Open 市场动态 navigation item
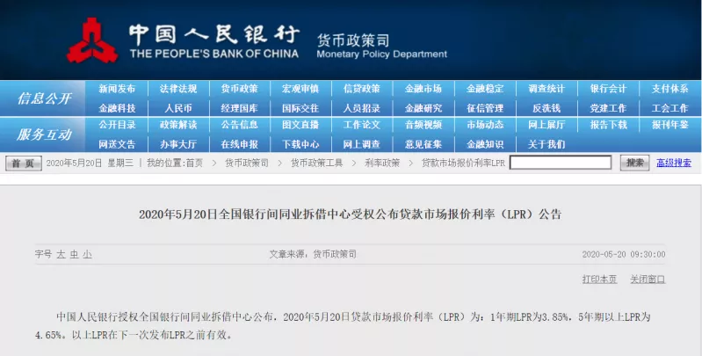Image resolution: width=702 pixels, height=356 pixels. (x=485, y=125)
